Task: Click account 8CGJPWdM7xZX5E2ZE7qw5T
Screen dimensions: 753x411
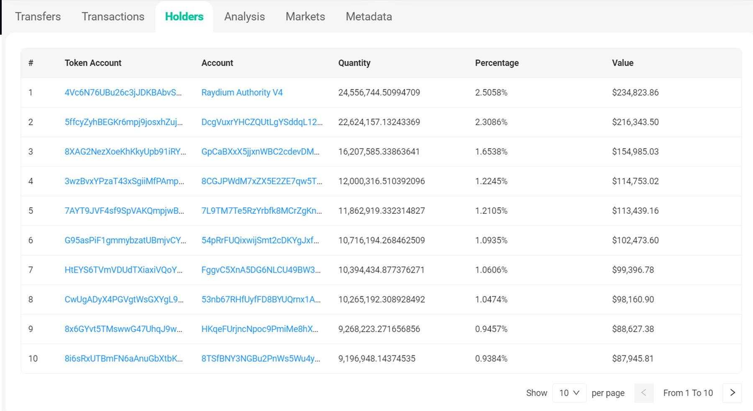Action: point(262,181)
